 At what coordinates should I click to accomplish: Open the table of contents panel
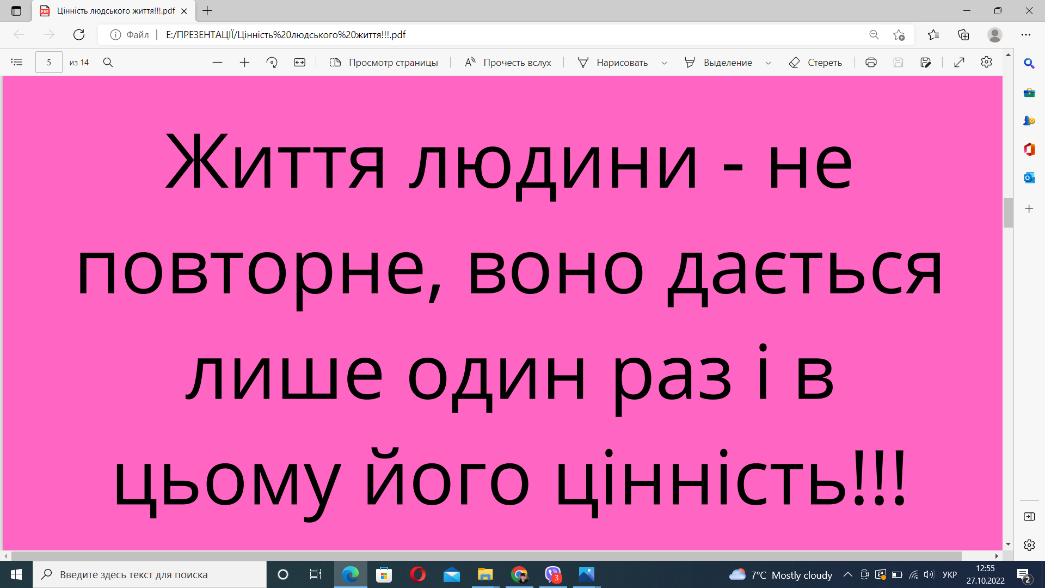click(x=17, y=62)
